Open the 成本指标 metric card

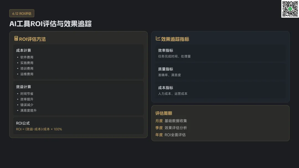(x=220, y=90)
